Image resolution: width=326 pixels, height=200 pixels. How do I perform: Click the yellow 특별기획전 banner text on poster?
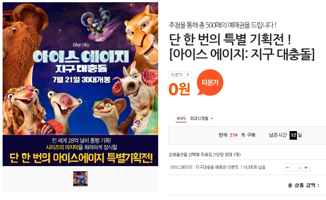tap(81, 158)
